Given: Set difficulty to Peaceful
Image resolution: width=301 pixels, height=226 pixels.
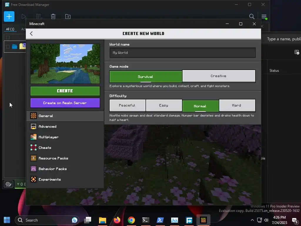Looking at the screenshot, I should [127, 105].
